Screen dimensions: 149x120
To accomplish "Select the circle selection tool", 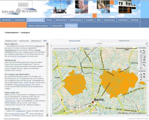I will (x=141, y=74).
